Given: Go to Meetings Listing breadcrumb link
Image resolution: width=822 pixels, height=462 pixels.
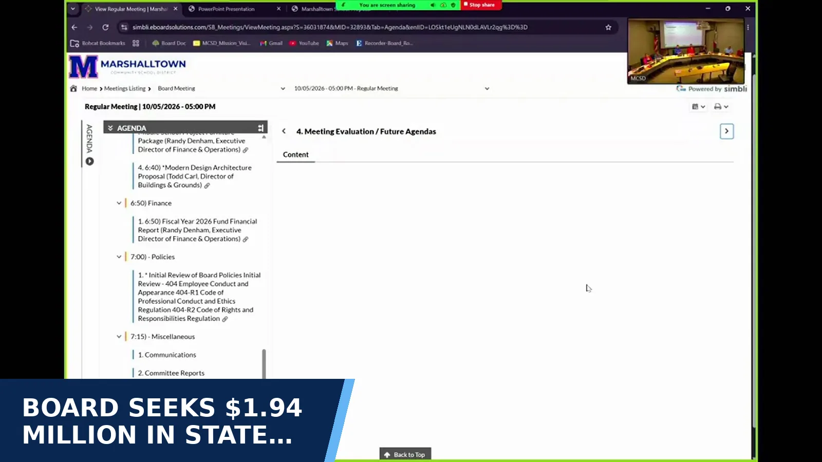Looking at the screenshot, I should (x=125, y=88).
